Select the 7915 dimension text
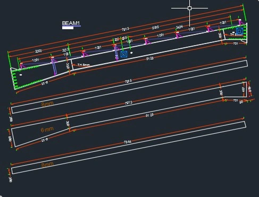Viewport: 259px width, 197px height. coord(129,81)
